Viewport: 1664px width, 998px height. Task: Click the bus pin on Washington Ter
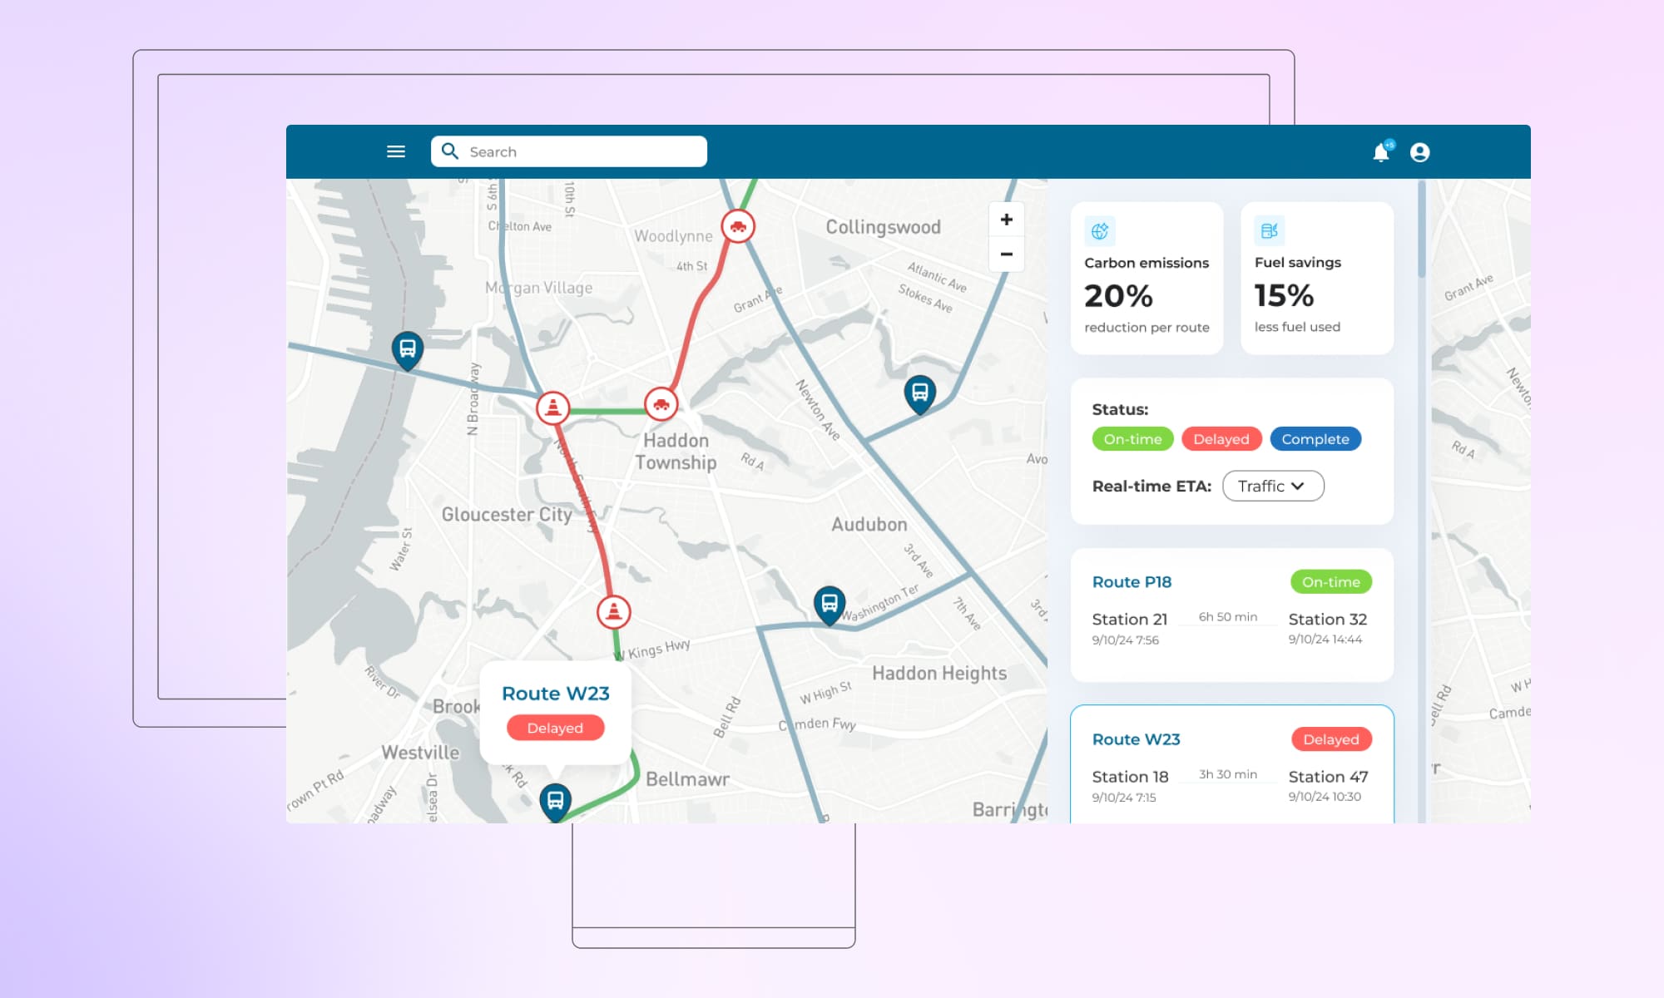[x=830, y=603]
